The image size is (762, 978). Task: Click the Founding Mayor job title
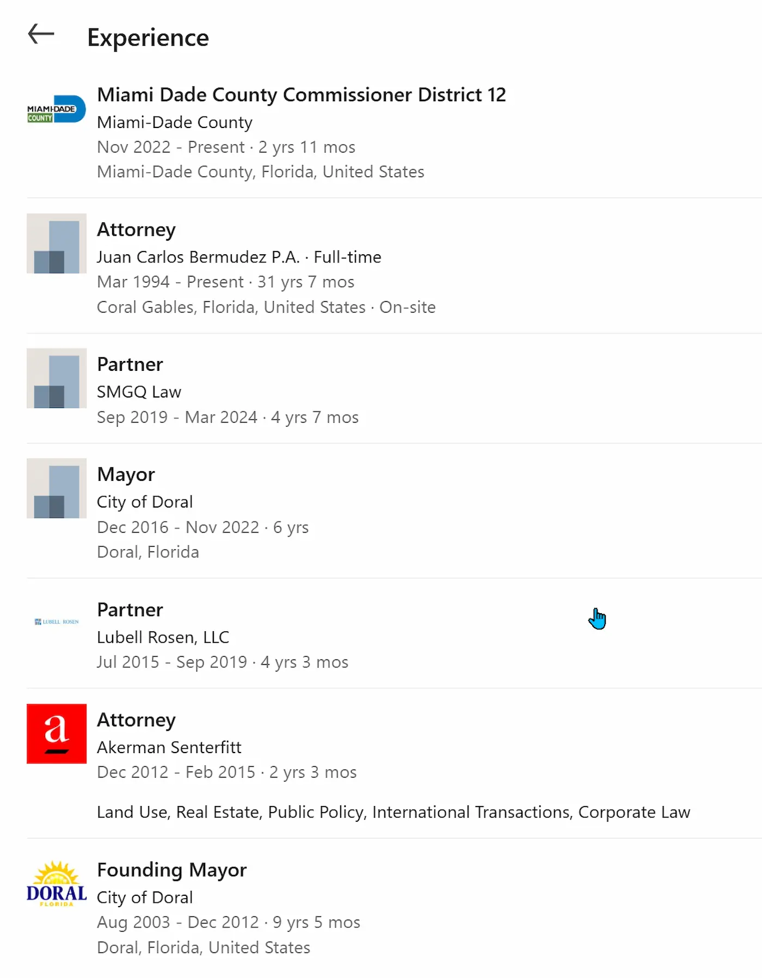pyautogui.click(x=171, y=870)
